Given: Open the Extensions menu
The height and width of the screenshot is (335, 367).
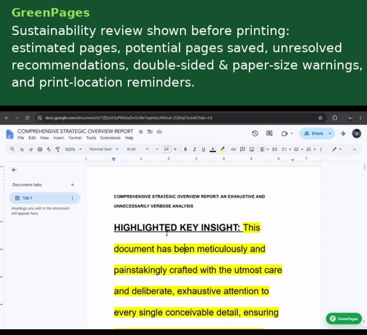Looking at the screenshot, I should pos(110,138).
